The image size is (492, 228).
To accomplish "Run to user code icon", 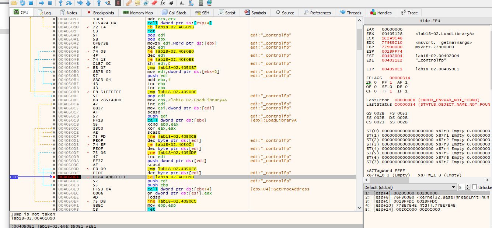I will pyautogui.click(x=108, y=3).
